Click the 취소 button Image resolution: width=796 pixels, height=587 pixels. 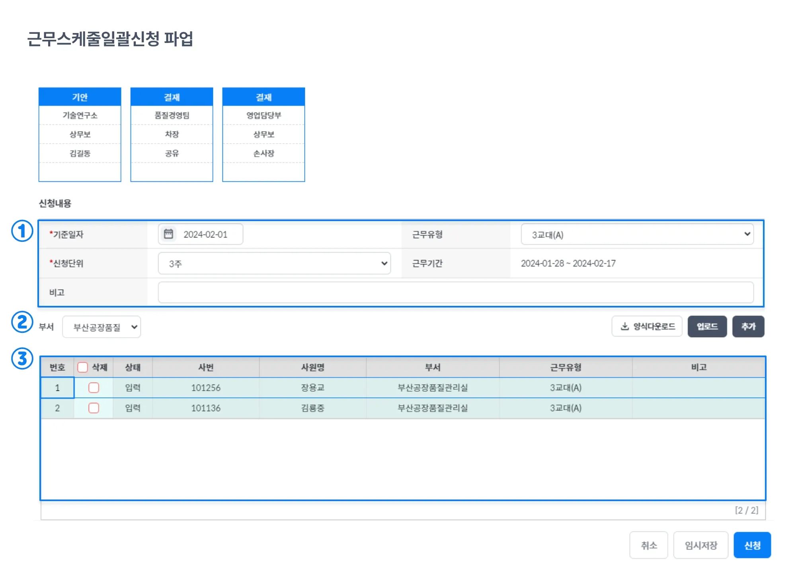pos(648,545)
